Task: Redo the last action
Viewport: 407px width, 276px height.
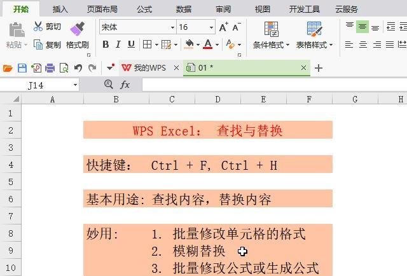Action: tap(92, 68)
